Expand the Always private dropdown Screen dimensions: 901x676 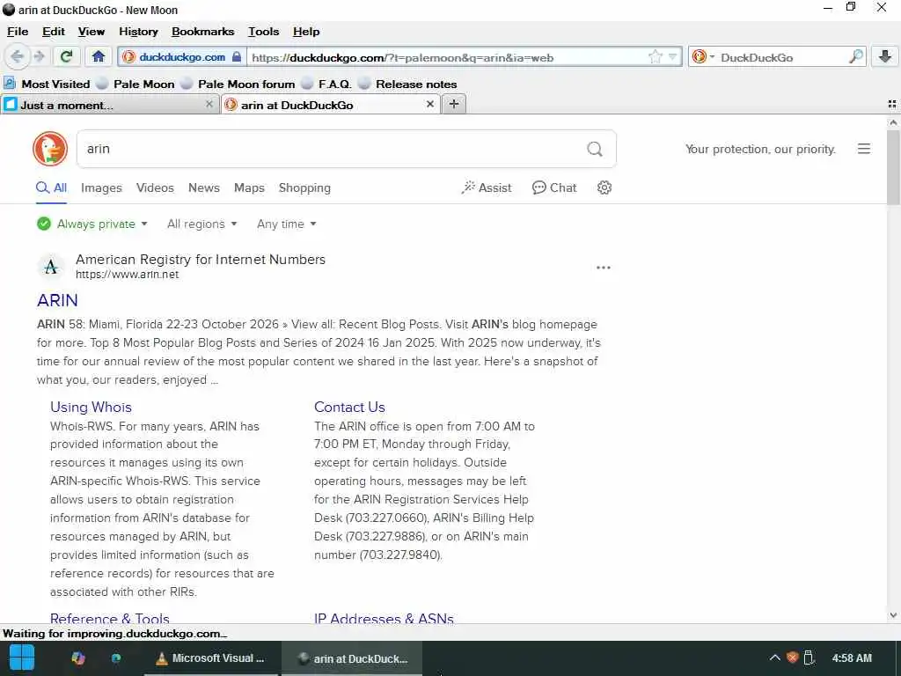[92, 224]
